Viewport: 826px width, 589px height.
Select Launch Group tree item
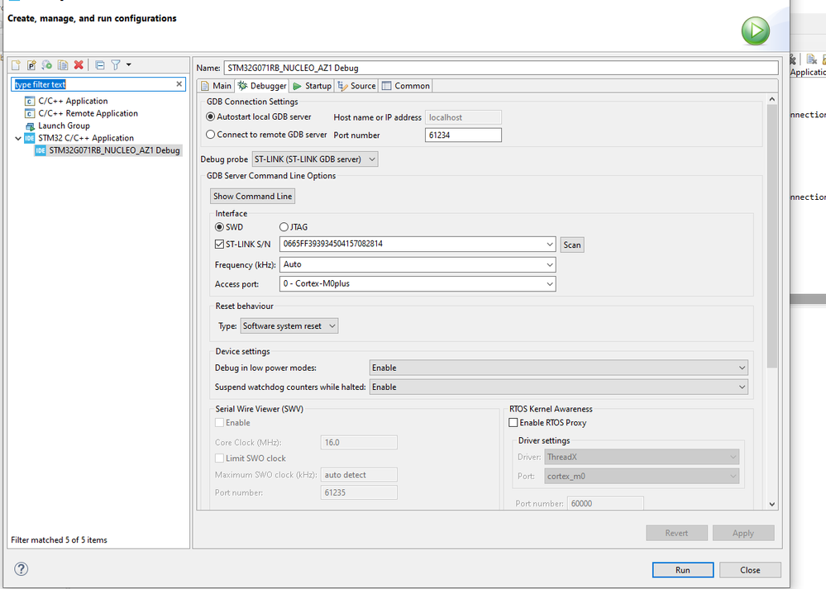click(x=63, y=126)
